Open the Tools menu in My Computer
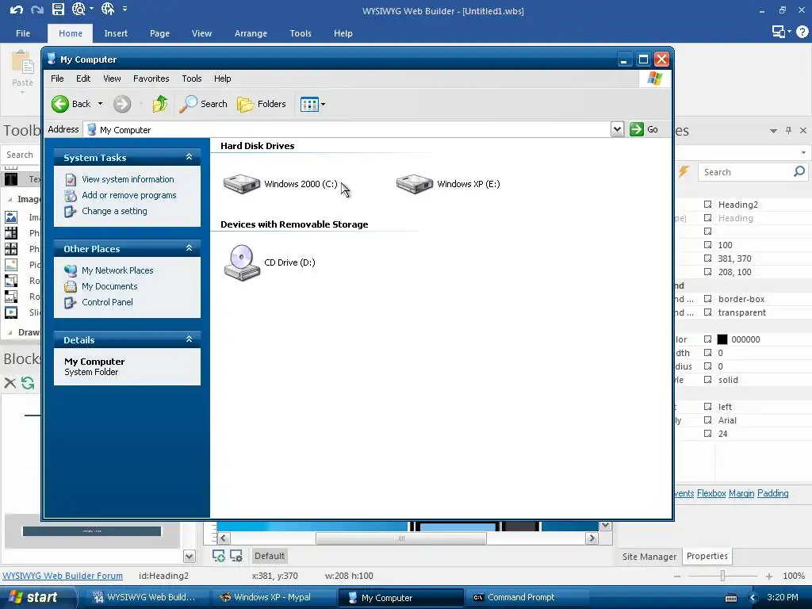812x609 pixels. click(192, 79)
